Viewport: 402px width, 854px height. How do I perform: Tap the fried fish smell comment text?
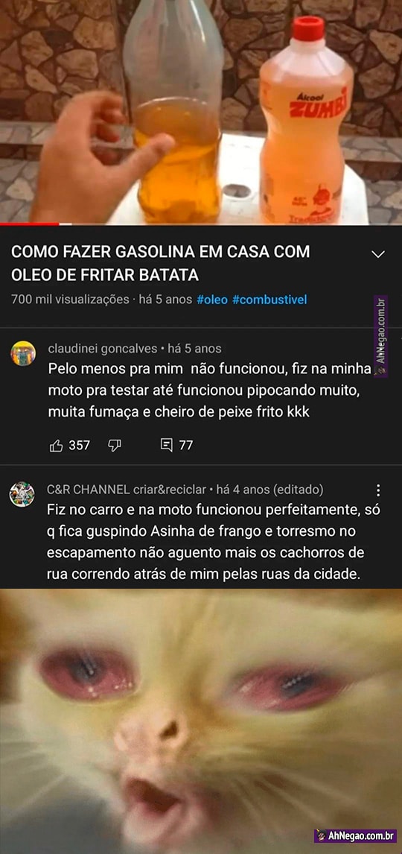pos(209,390)
